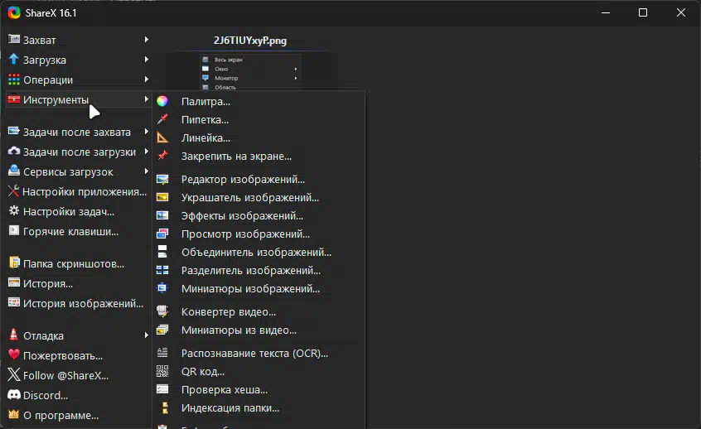This screenshot has height=429, width=701.
Task: Click the Папка скриншотов folder icon
Action: [14, 263]
